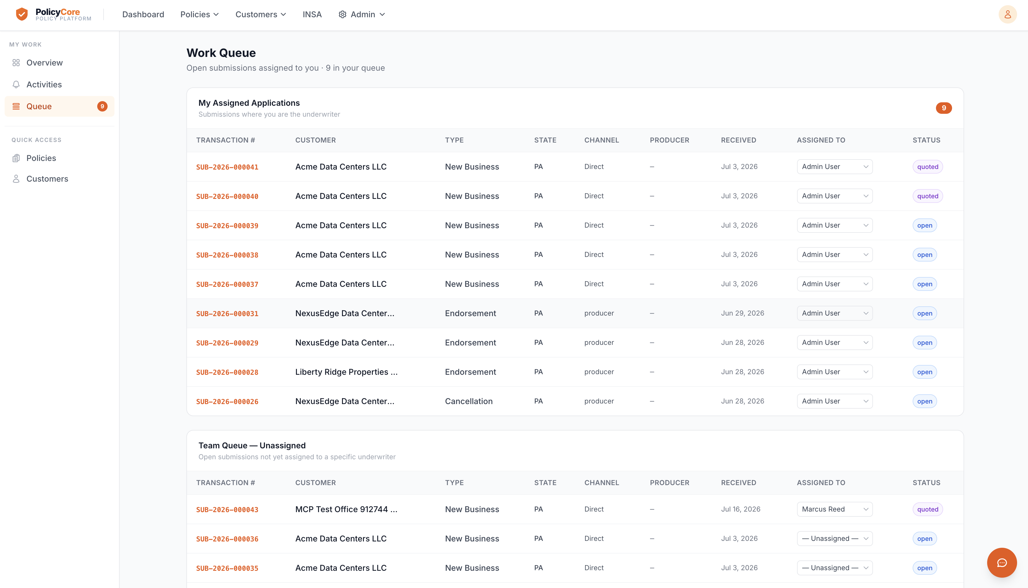Go to Activities in sidebar
The height and width of the screenshot is (588, 1028).
click(60, 84)
